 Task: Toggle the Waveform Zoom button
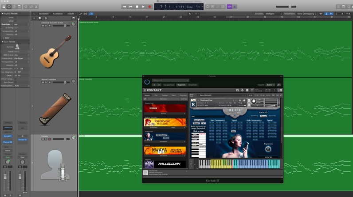point(321,14)
